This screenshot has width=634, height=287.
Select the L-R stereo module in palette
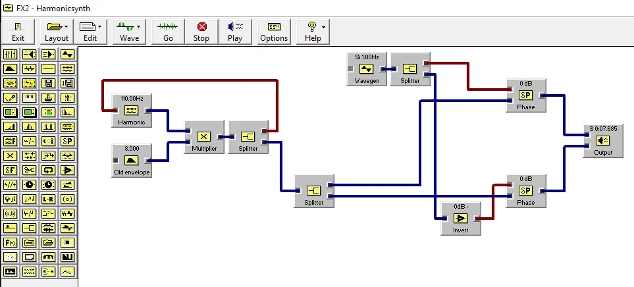[49, 199]
